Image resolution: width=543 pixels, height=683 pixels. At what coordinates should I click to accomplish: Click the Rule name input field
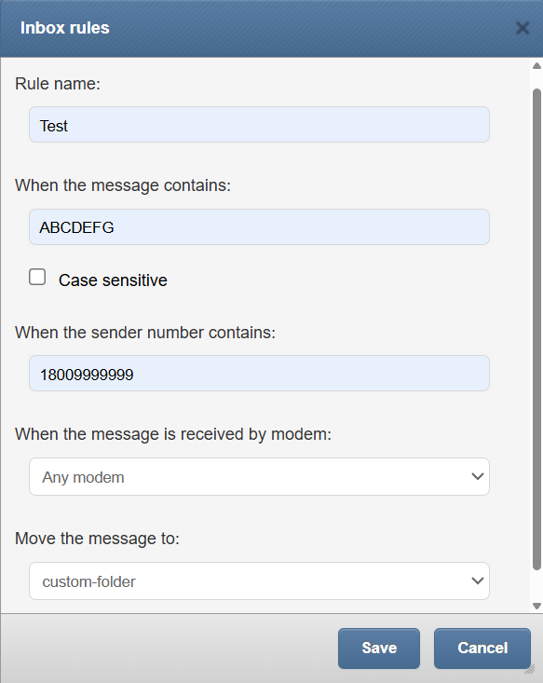click(x=259, y=125)
